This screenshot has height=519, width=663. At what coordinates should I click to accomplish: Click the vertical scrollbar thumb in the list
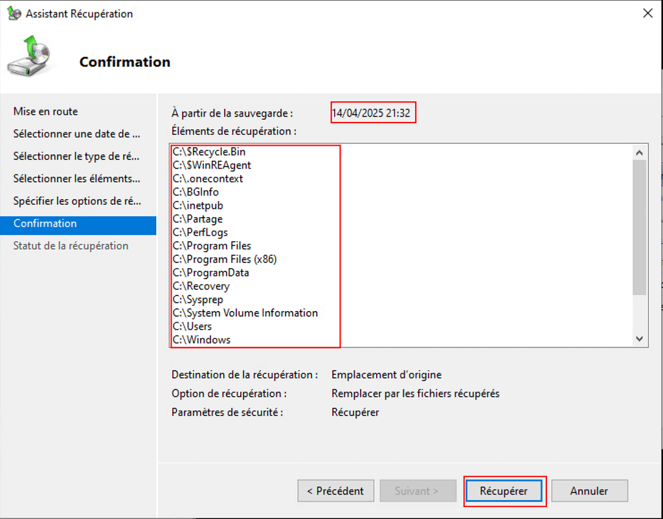pos(639,227)
